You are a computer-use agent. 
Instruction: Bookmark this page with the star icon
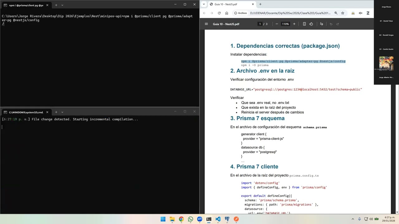343,13
